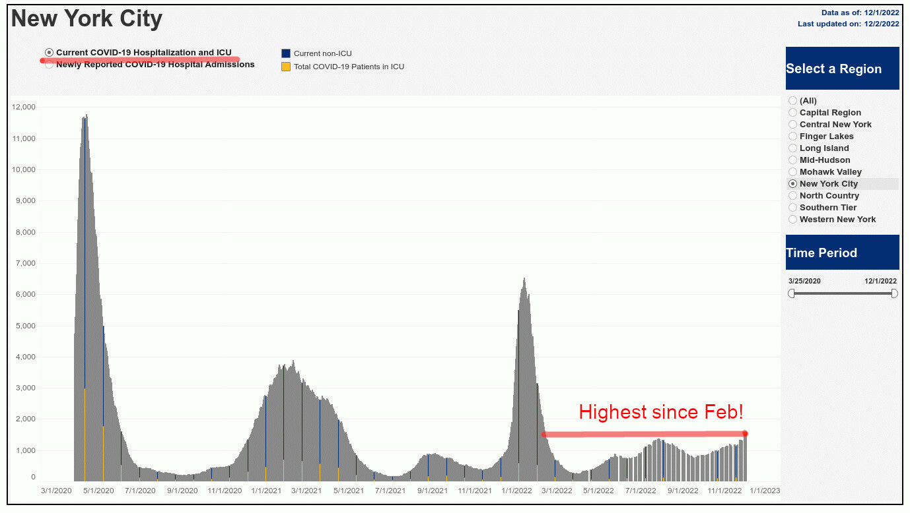Click the latest December 2022 bar

[746, 457]
